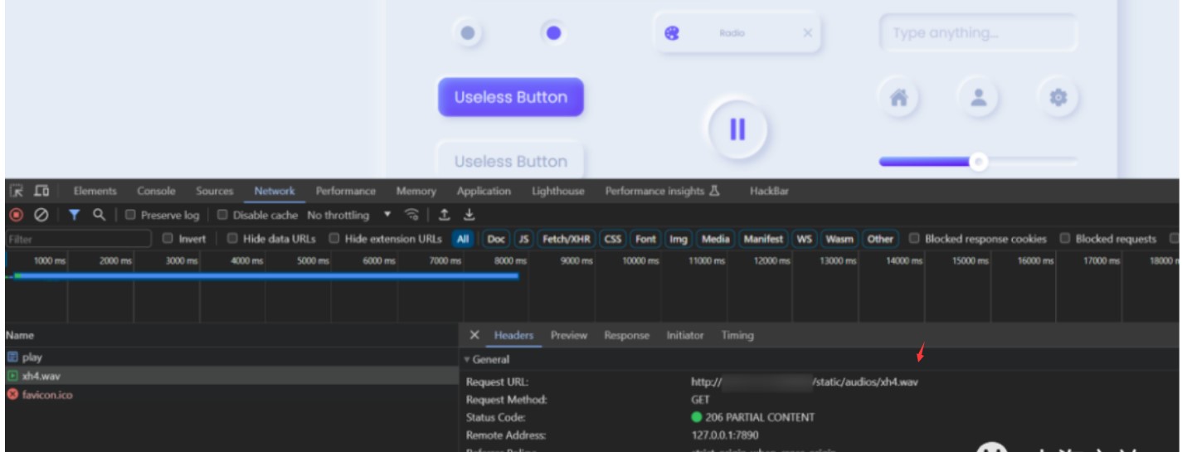Click the Type anything input field
The width and height of the screenshot is (1187, 452).
(x=979, y=33)
